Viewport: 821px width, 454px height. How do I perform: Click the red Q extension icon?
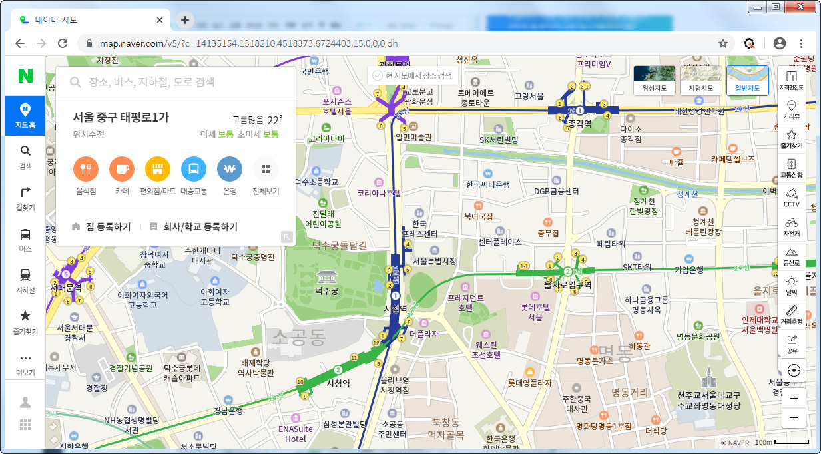750,43
